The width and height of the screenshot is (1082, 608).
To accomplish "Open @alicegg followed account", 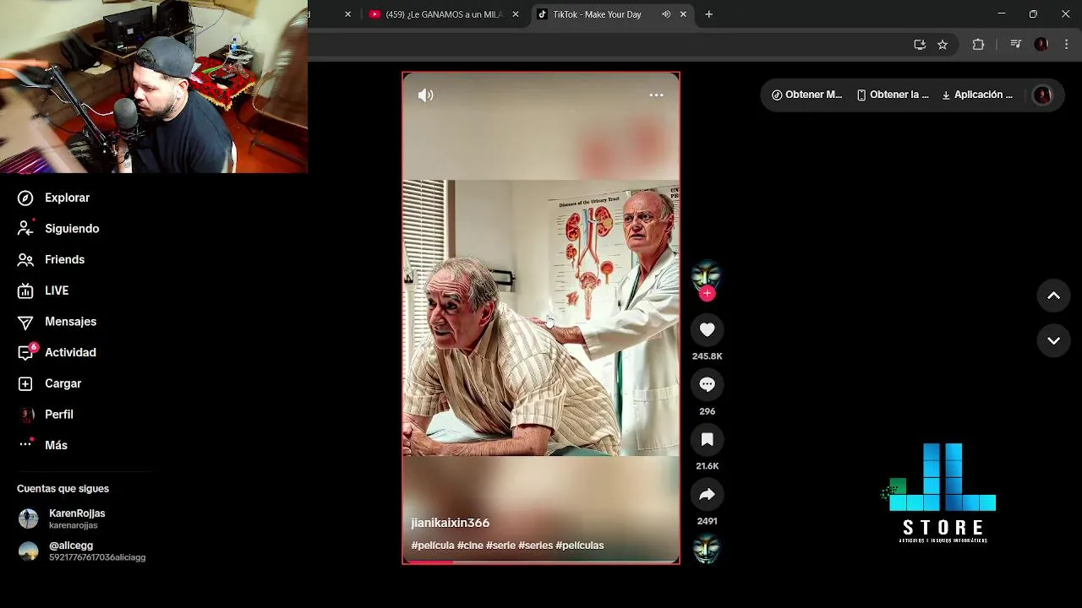I will (x=81, y=551).
